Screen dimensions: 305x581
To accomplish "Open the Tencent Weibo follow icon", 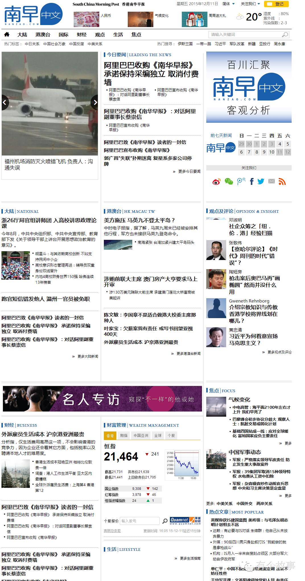I will [241, 181].
